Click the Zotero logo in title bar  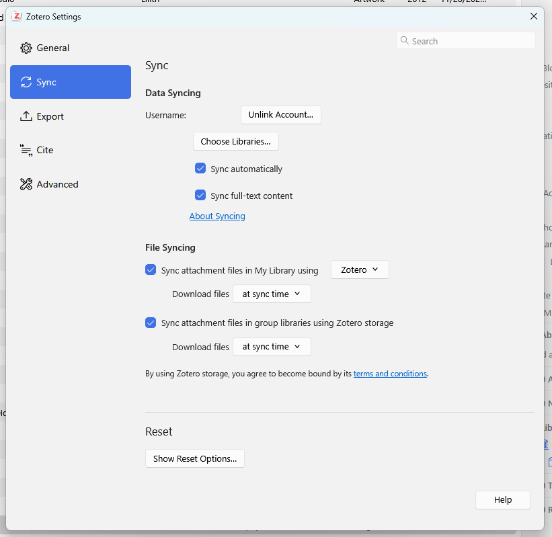[x=17, y=17]
